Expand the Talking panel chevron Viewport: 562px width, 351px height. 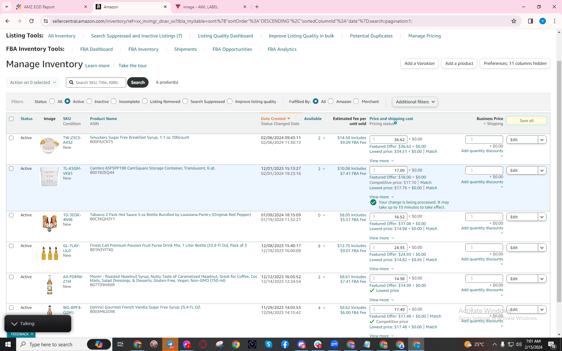(x=14, y=324)
